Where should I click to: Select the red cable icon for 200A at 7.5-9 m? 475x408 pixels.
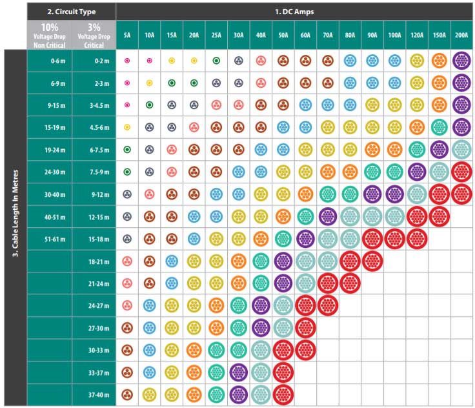coord(461,172)
